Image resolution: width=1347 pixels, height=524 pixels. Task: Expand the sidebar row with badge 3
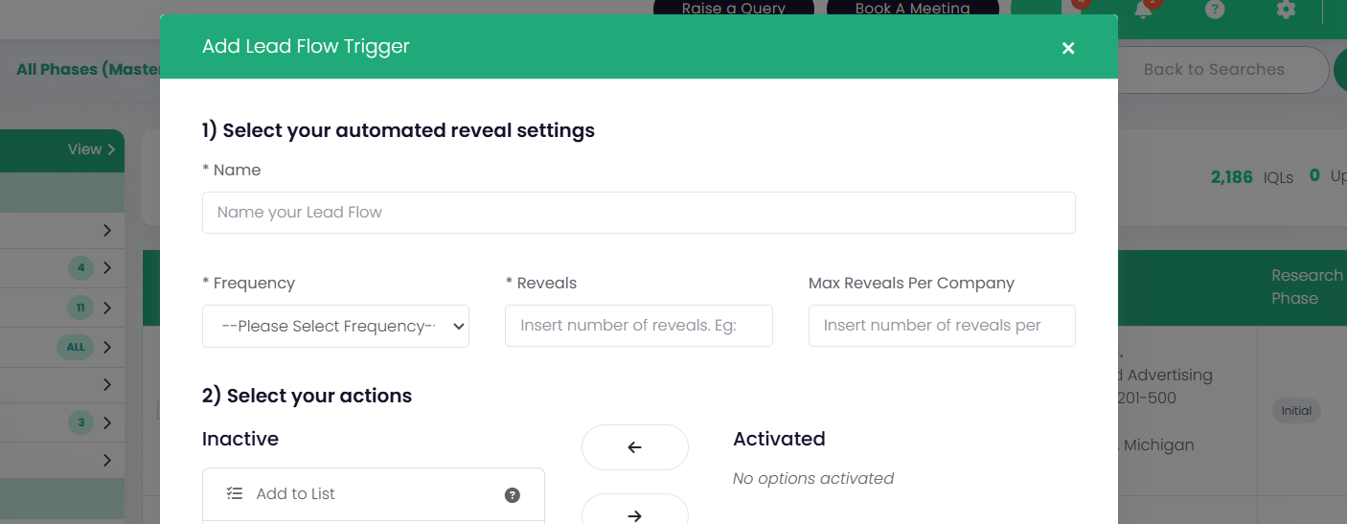point(107,422)
